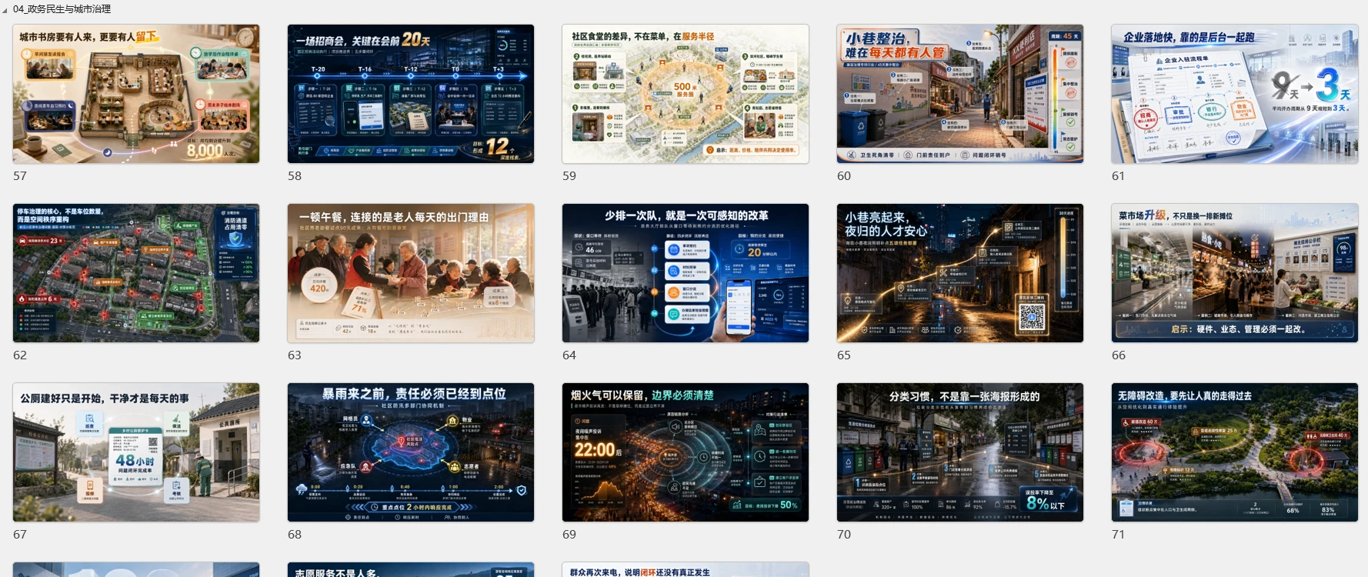
Task: Select slide 57 about 城市书房
Action: pos(136,94)
